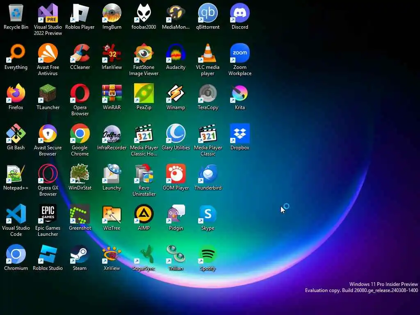The width and height of the screenshot is (420, 315).
Task: Select the Discord desktop shortcut
Action: pyautogui.click(x=240, y=13)
